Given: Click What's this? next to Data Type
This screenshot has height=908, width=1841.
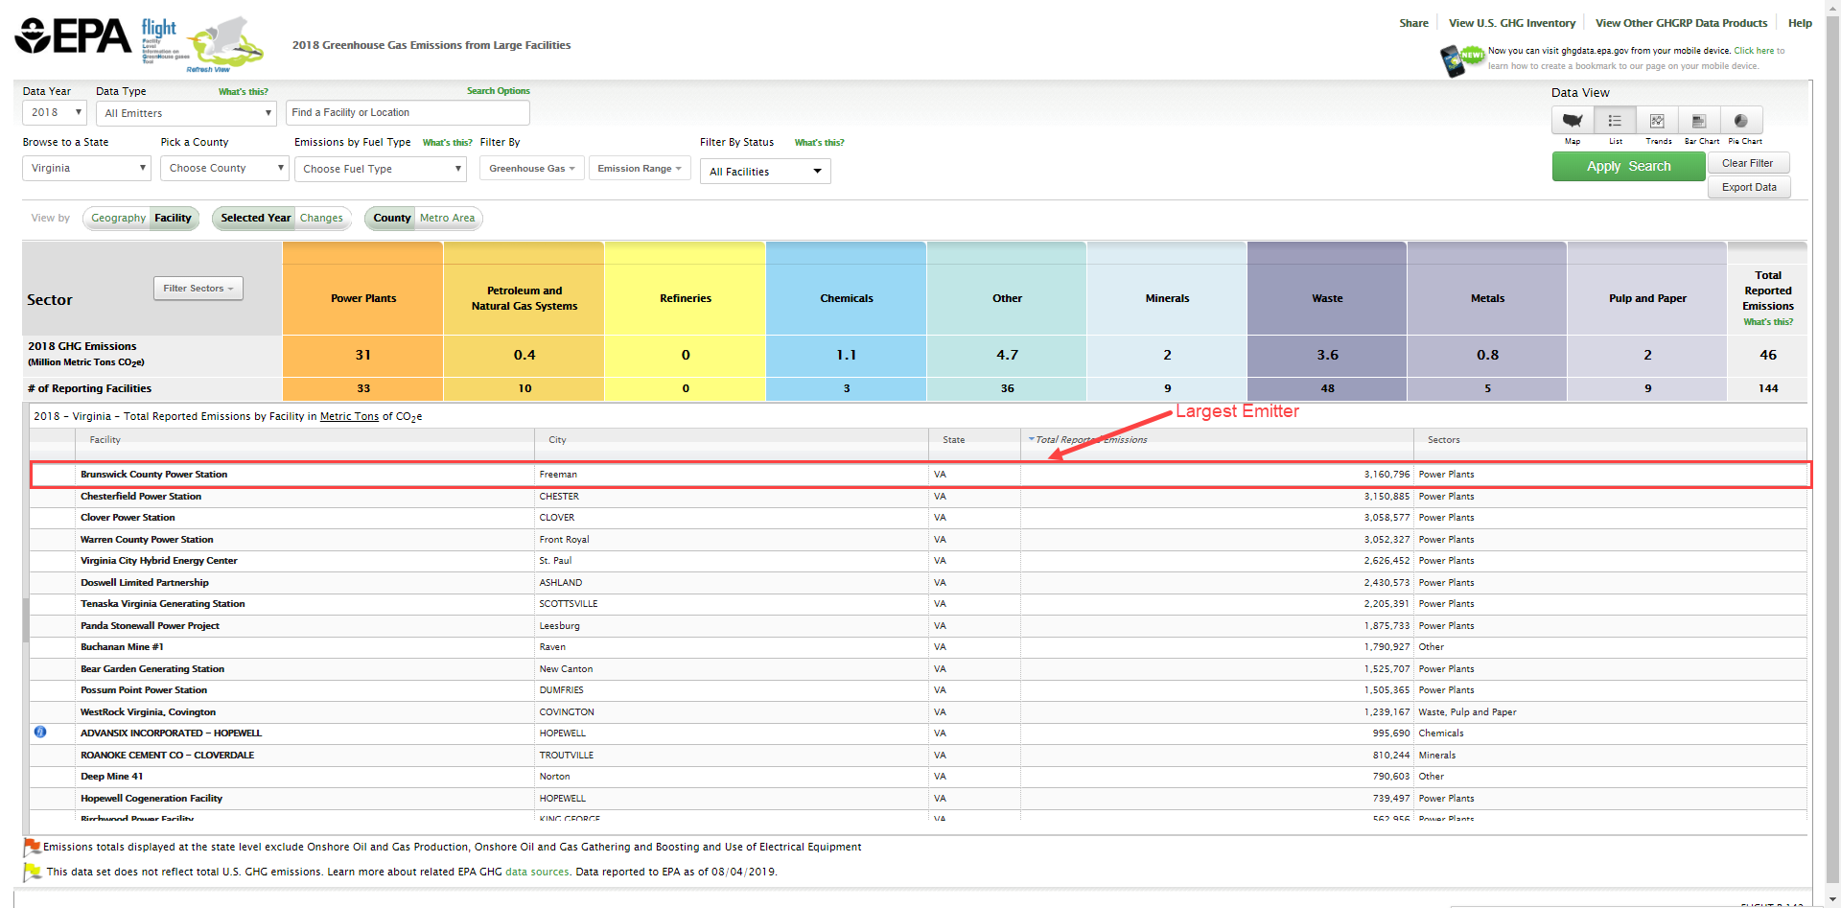Looking at the screenshot, I should 244,92.
